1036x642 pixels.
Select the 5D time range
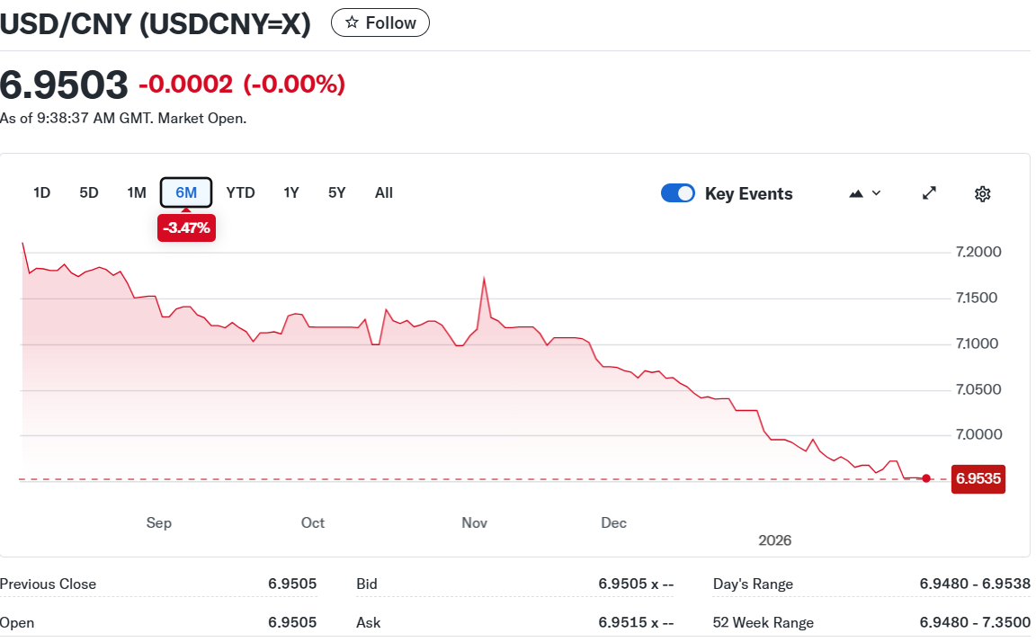89,192
